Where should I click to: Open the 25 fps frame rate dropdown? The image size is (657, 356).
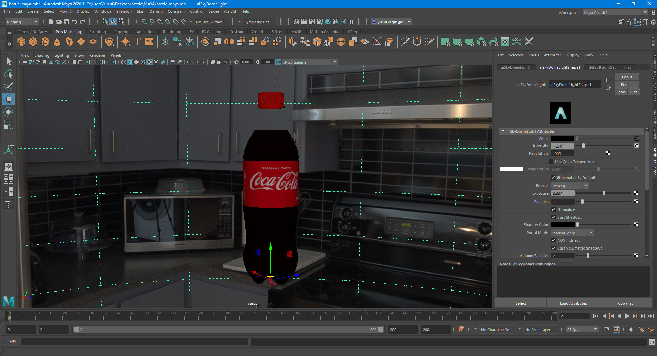pos(582,329)
